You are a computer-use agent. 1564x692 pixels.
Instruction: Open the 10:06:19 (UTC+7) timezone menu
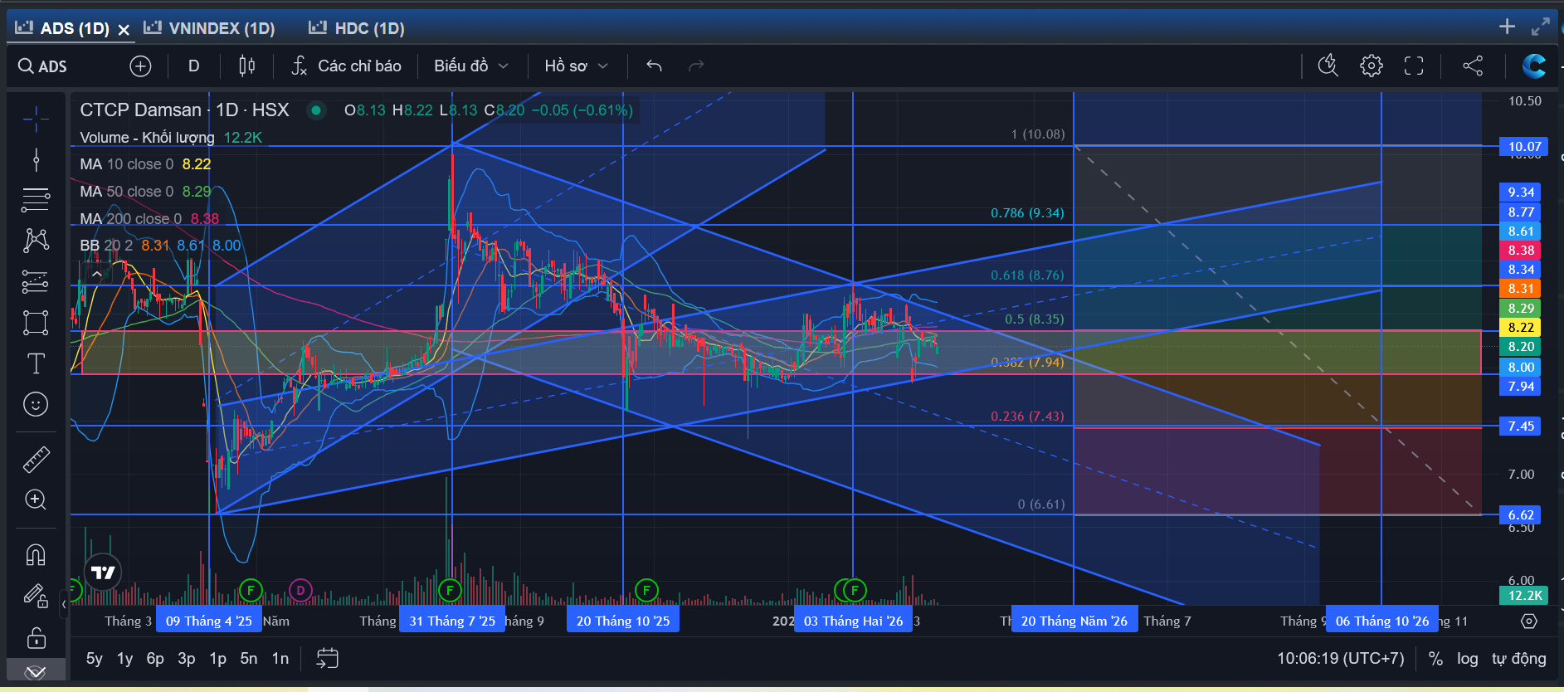tap(1341, 659)
